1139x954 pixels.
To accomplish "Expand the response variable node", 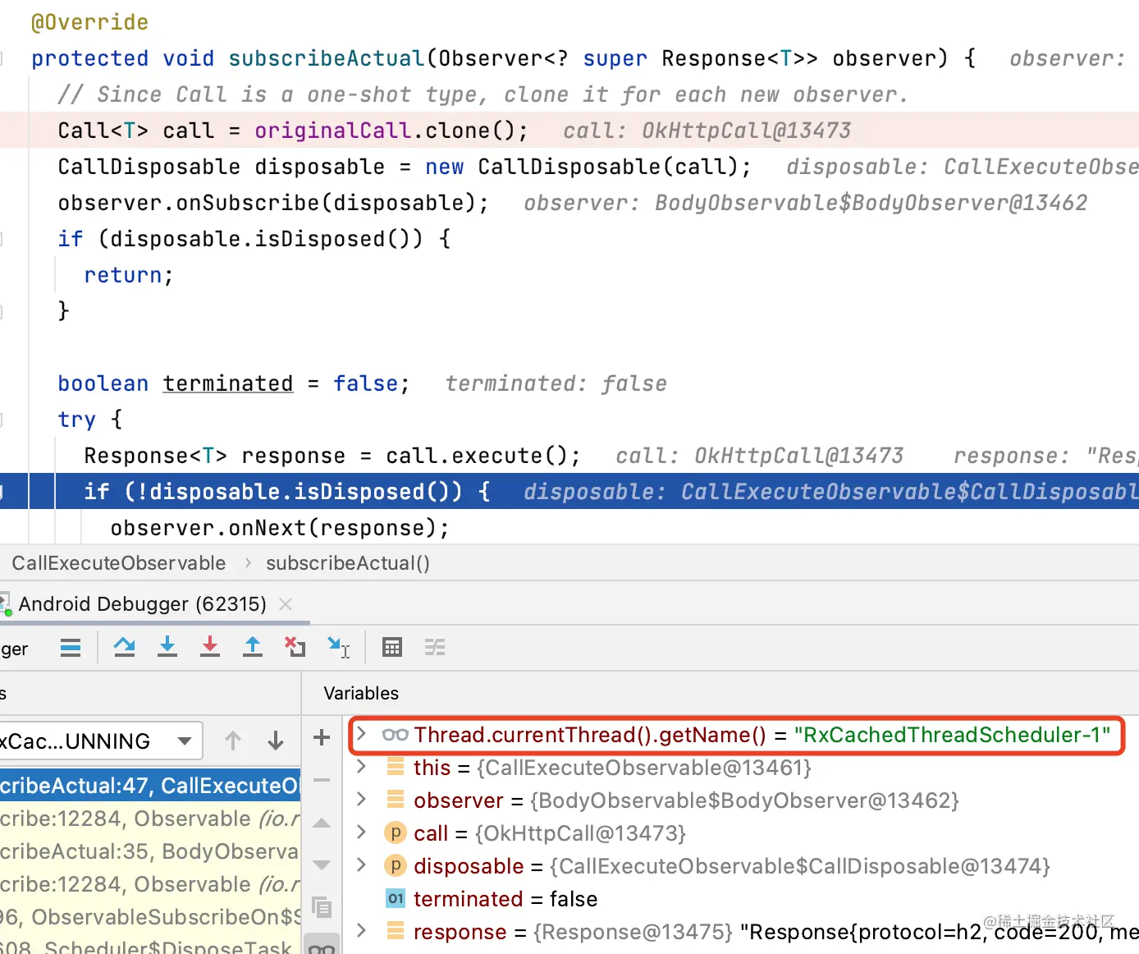I will [362, 931].
